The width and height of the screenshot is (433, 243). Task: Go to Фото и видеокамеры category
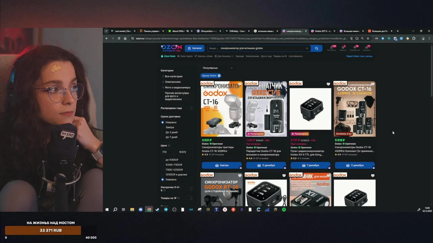click(177, 87)
